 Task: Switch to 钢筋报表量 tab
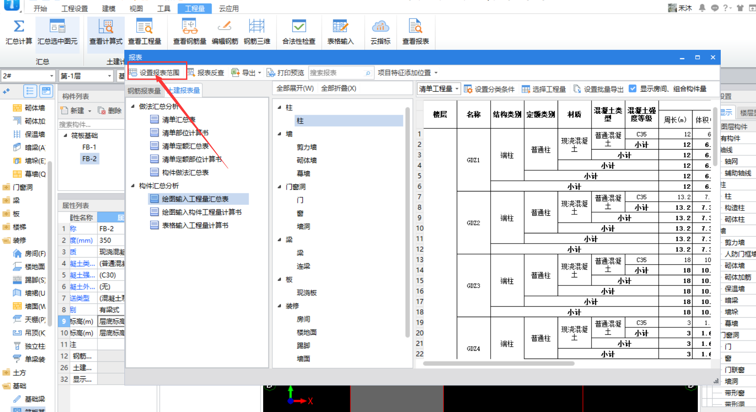[x=144, y=91]
